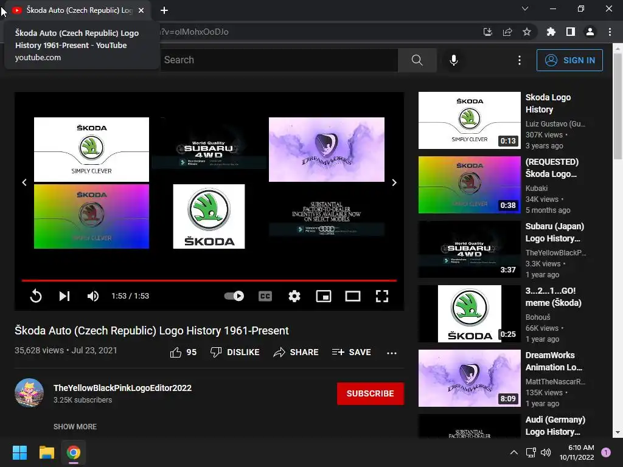The height and width of the screenshot is (467, 623).
Task: Toggle closed captions CC button
Action: [x=265, y=296]
